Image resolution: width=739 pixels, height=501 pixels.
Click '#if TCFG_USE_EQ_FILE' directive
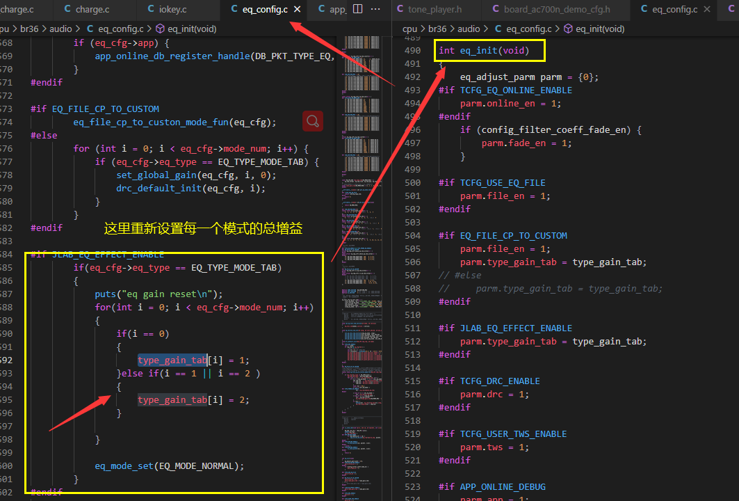pos(492,182)
